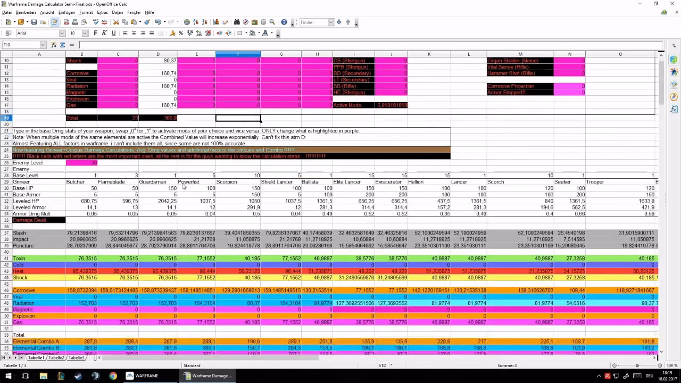Select row header 30
Image resolution: width=681 pixels, height=383 pixels.
tap(6, 188)
